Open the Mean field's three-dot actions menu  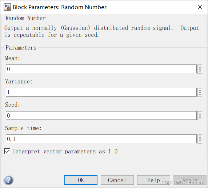(200, 69)
